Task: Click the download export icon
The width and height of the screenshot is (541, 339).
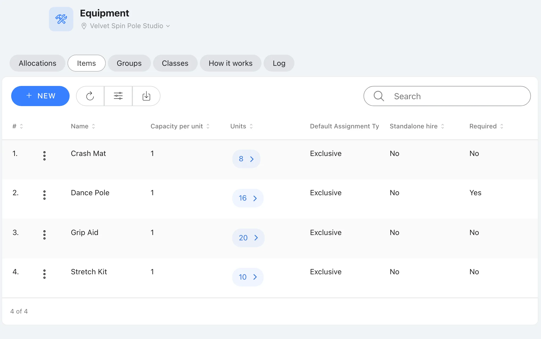Action: [146, 96]
